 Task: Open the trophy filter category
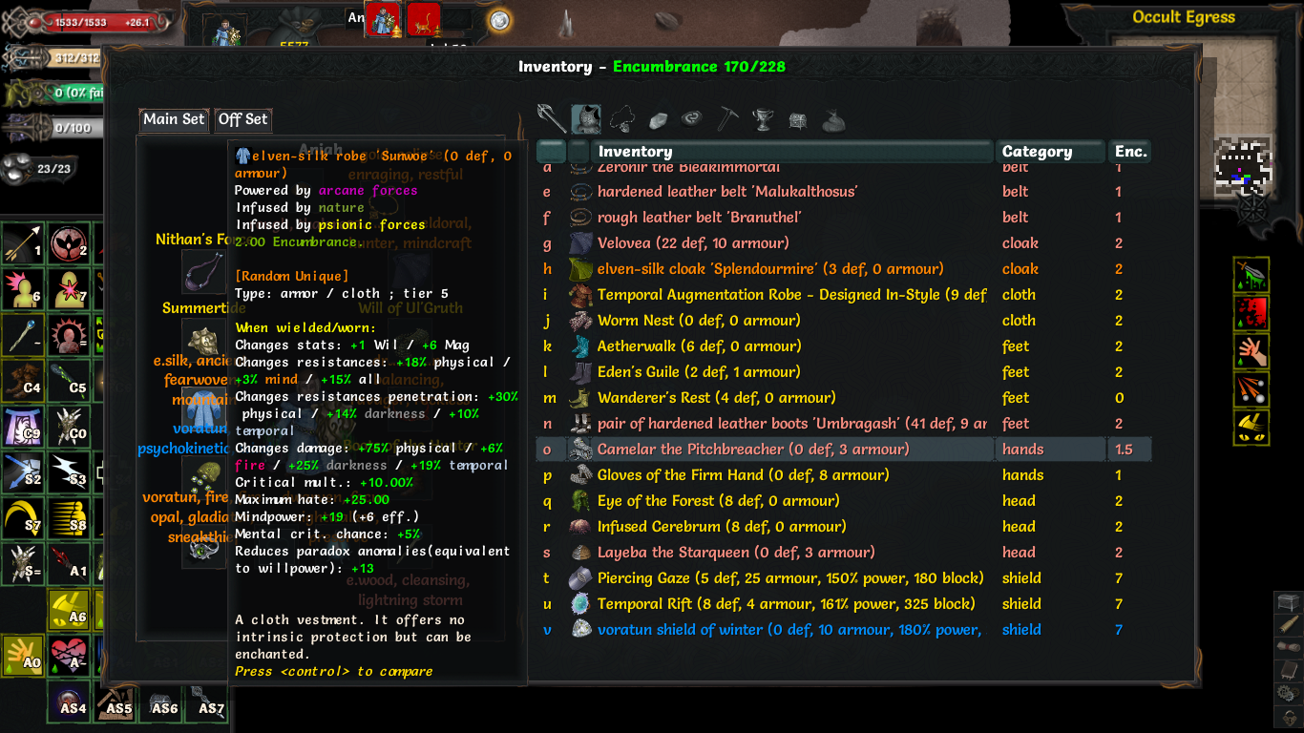tap(763, 118)
